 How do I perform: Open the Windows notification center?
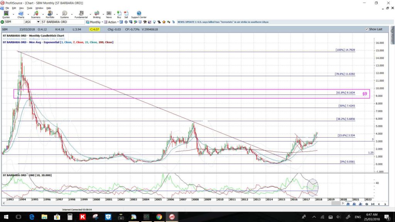pos(387,217)
